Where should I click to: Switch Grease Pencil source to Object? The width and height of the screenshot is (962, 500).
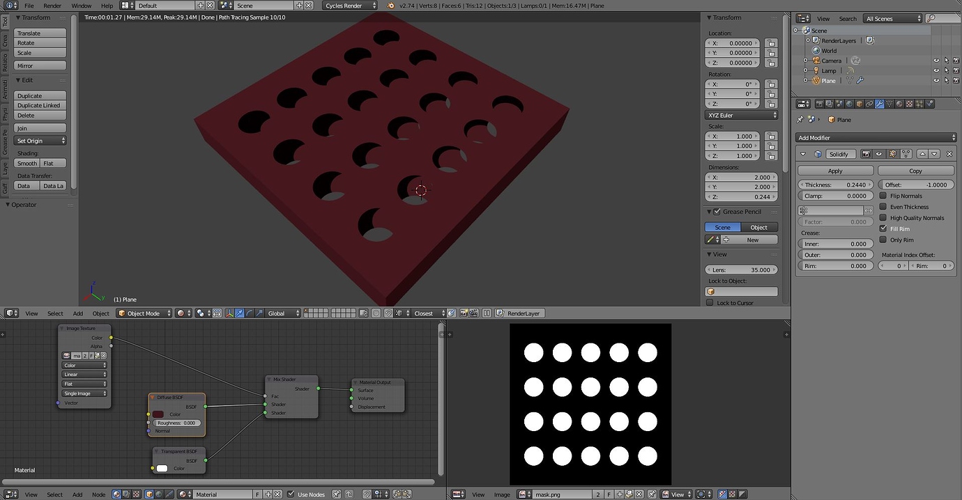(758, 227)
